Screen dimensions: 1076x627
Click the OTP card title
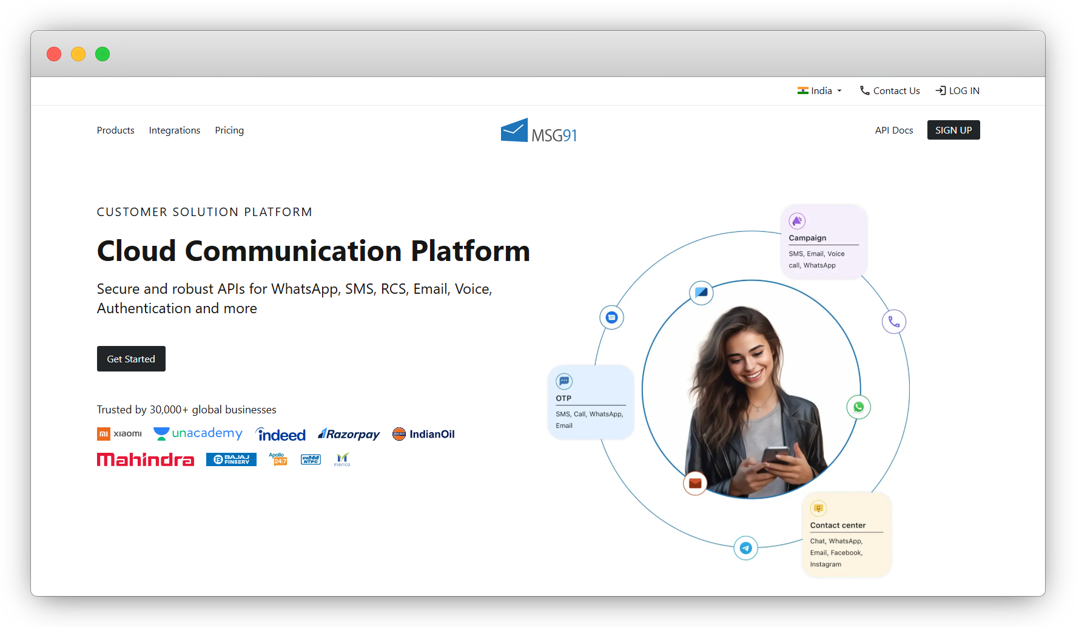[x=563, y=398]
